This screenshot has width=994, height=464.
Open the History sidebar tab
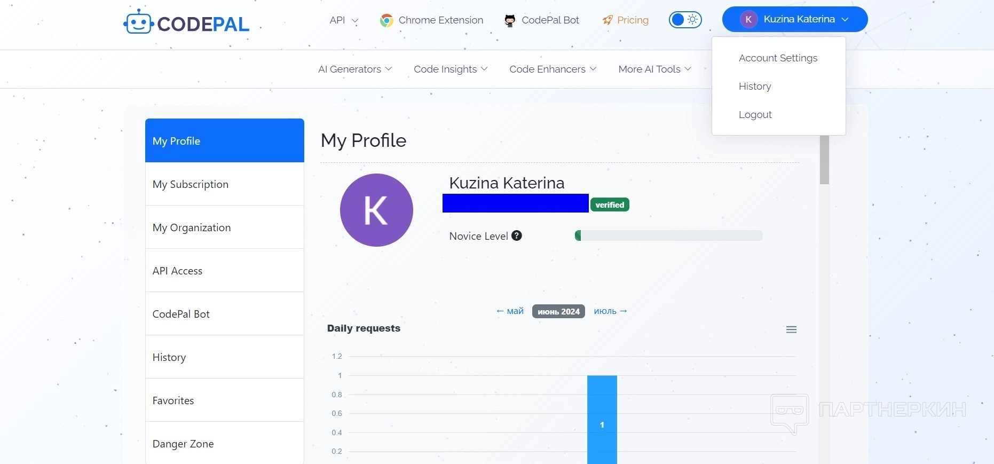225,357
